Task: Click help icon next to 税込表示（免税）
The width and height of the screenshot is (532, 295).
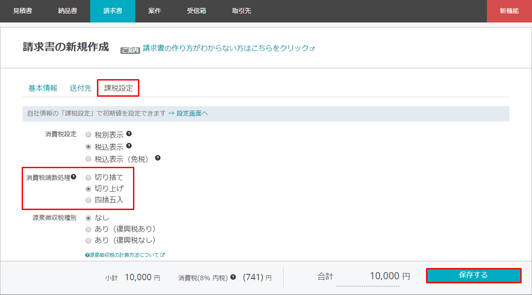Action: (158, 158)
